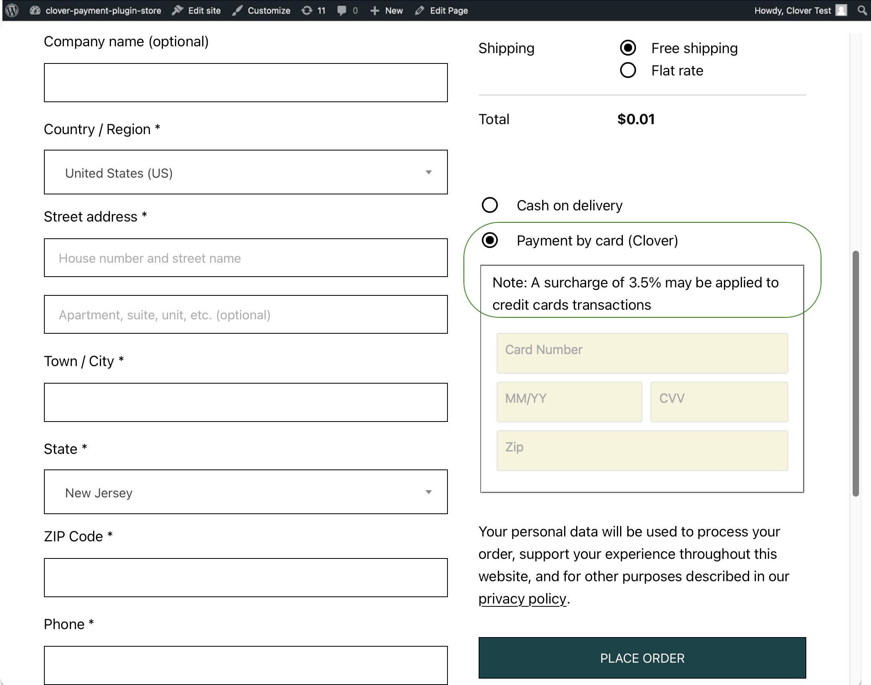Select Payment by card (Clover) radio
The image size is (871, 685).
(x=490, y=241)
